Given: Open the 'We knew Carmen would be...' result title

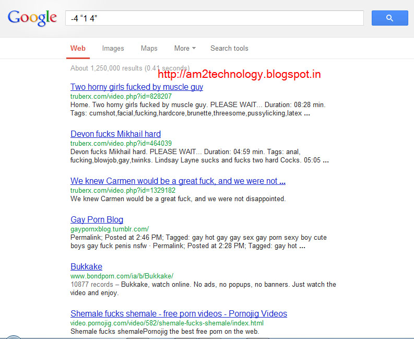Looking at the screenshot, I should point(178,181).
